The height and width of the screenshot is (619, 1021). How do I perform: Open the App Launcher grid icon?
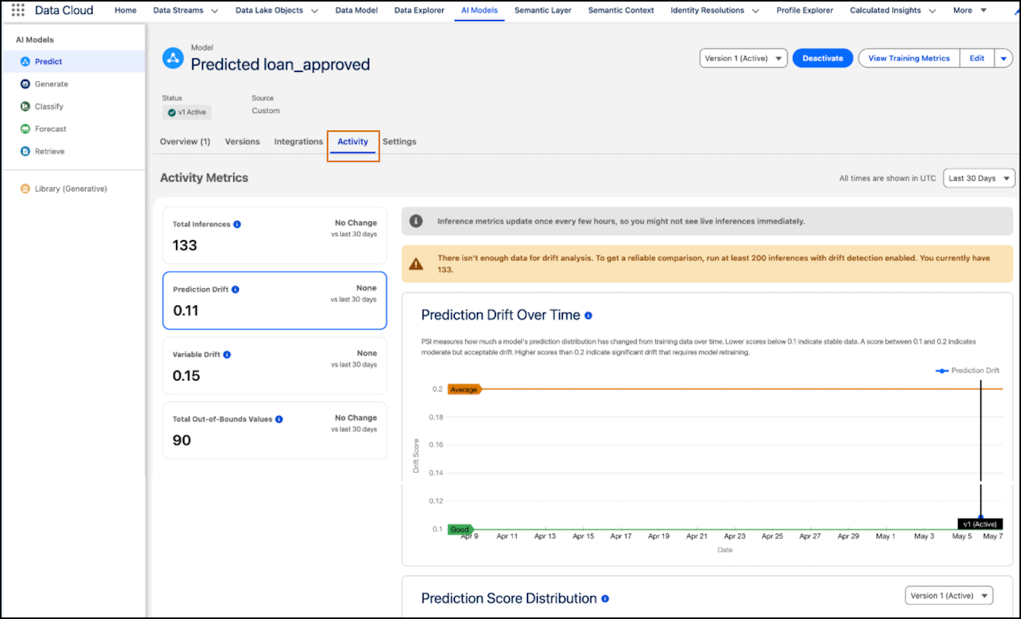[x=18, y=10]
